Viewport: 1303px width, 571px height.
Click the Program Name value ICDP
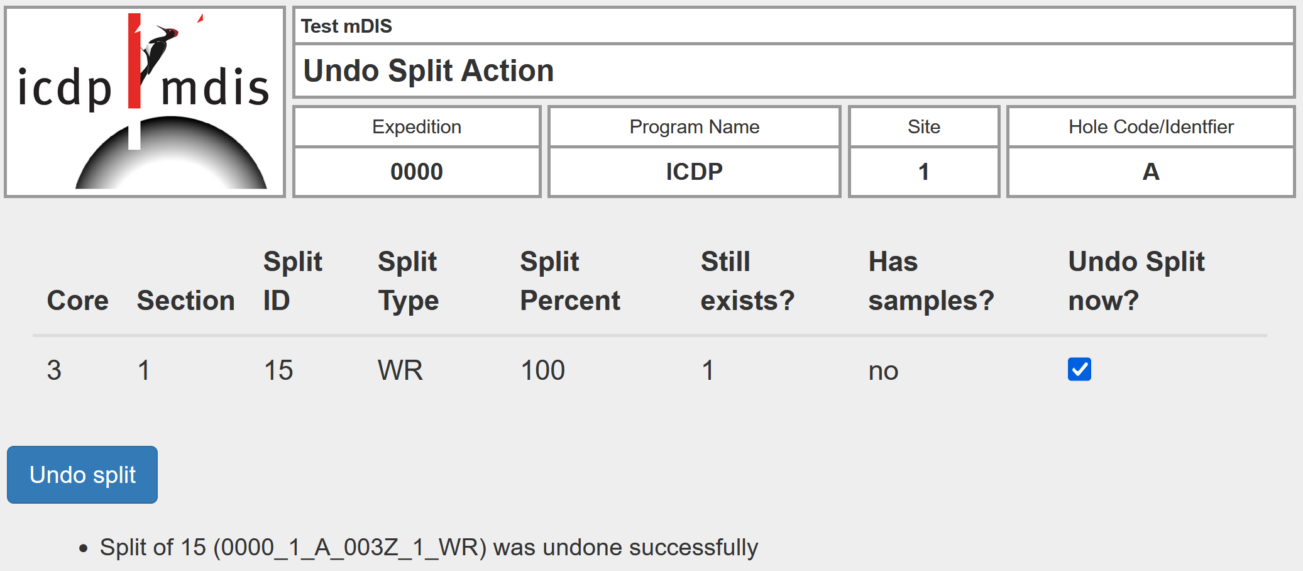(694, 172)
